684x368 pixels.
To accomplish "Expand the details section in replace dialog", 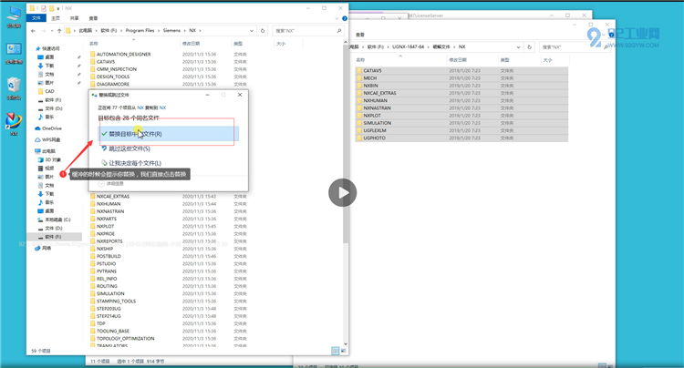I will pyautogui.click(x=110, y=184).
